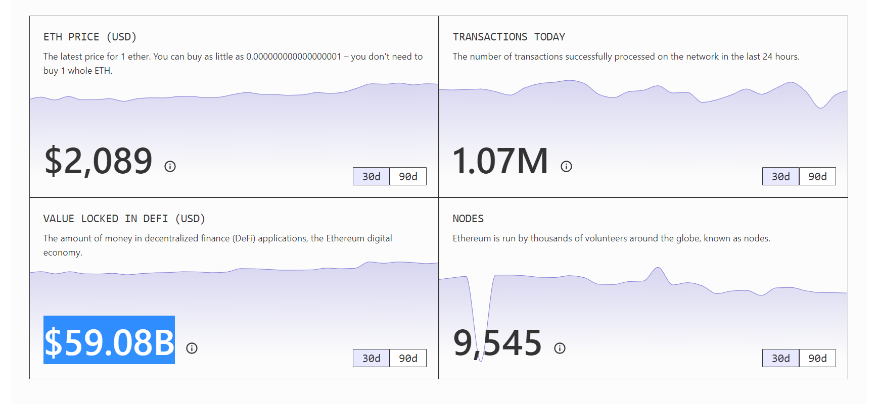The height and width of the screenshot is (404, 877).
Task: Select 30d range for Value Locked in DeFi
Action: point(372,358)
